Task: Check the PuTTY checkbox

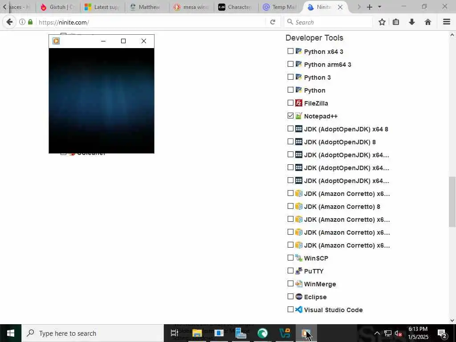Action: pyautogui.click(x=290, y=271)
